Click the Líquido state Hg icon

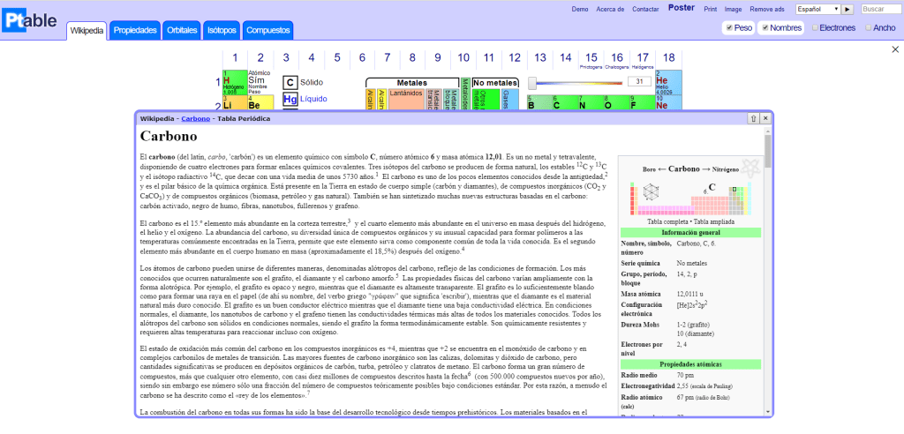point(290,100)
